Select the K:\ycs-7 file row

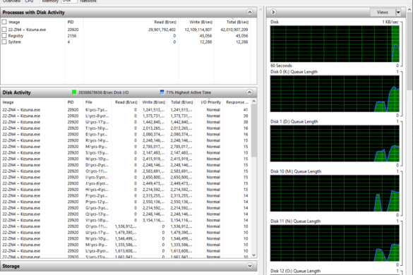pyautogui.click(x=126, y=110)
